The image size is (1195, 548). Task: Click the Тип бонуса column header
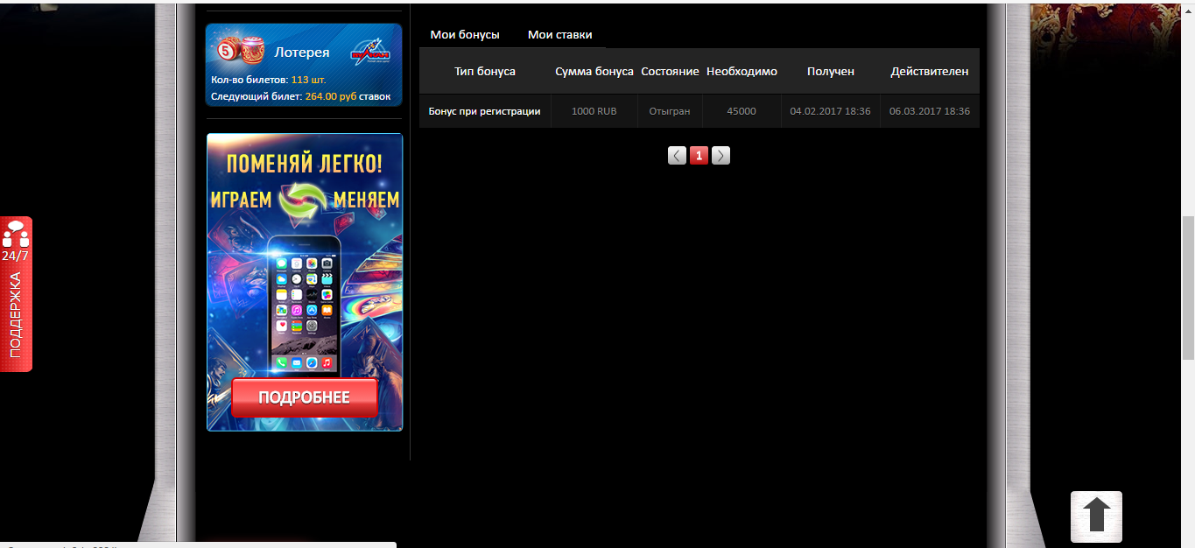tap(485, 72)
